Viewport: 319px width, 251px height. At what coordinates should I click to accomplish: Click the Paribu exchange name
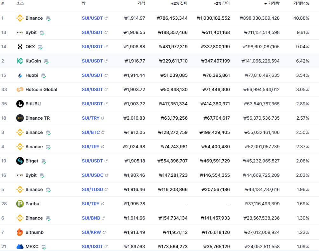[32, 204]
